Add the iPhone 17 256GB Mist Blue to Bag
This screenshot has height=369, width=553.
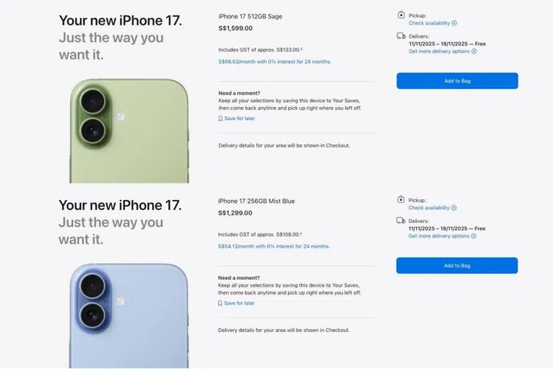(x=457, y=265)
